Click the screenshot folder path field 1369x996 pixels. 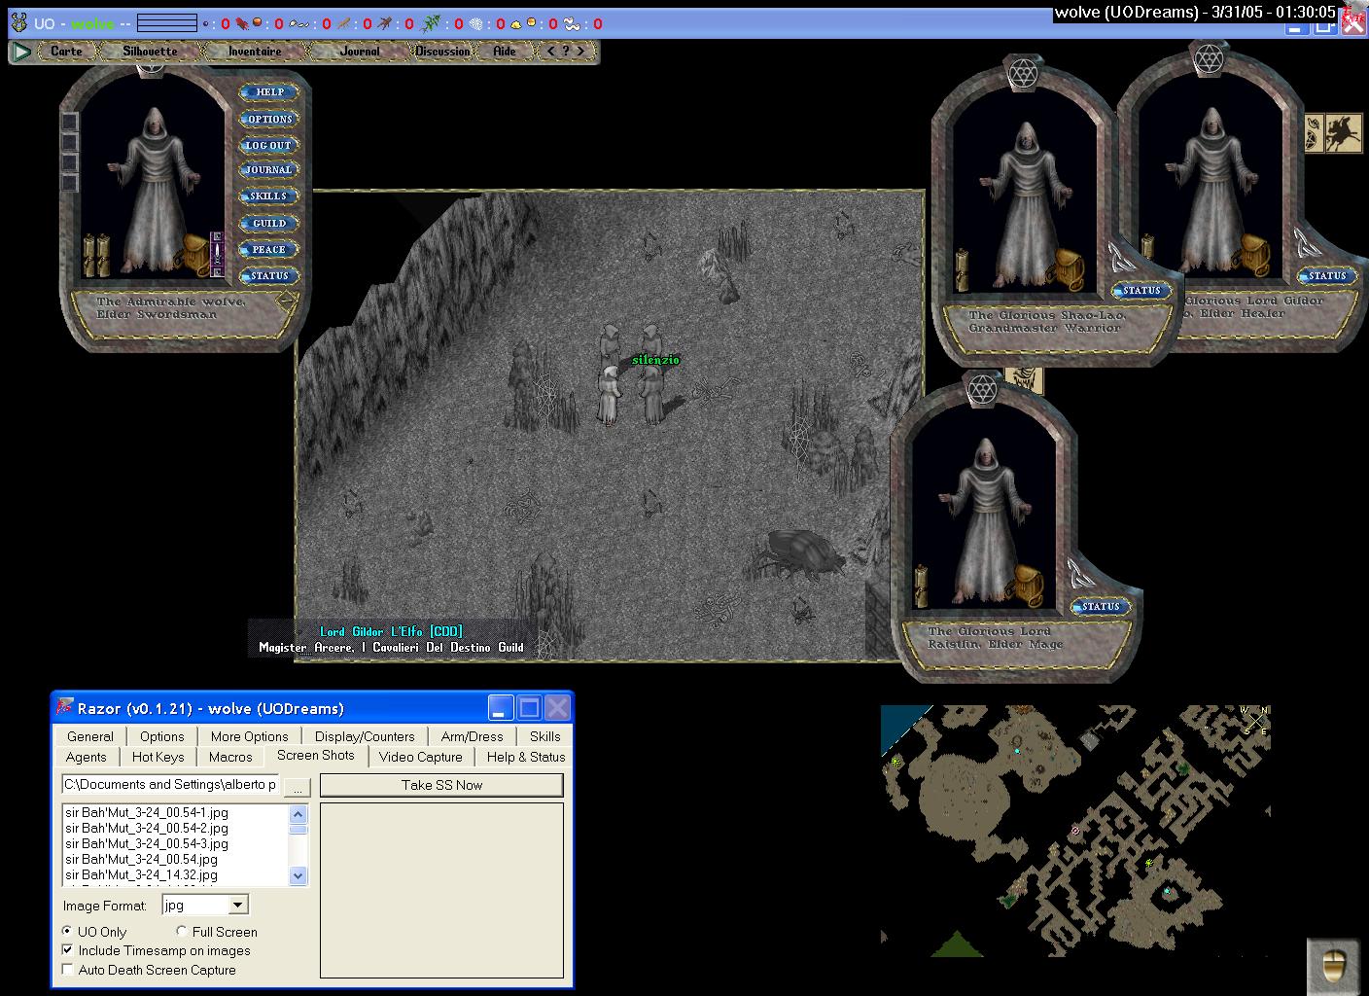[x=170, y=784]
